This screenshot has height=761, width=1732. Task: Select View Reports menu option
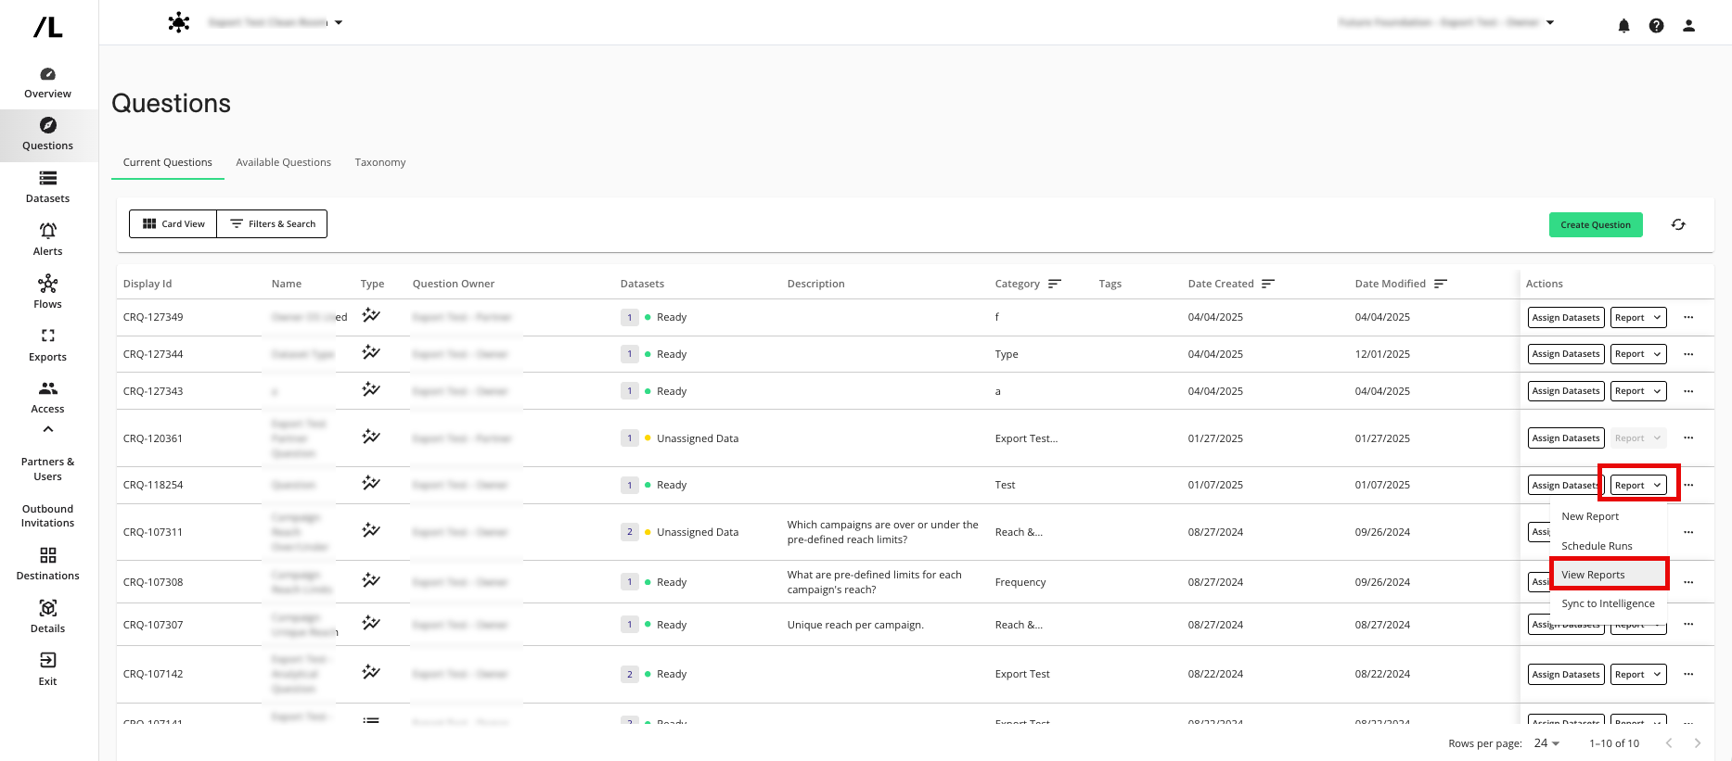pos(1609,575)
